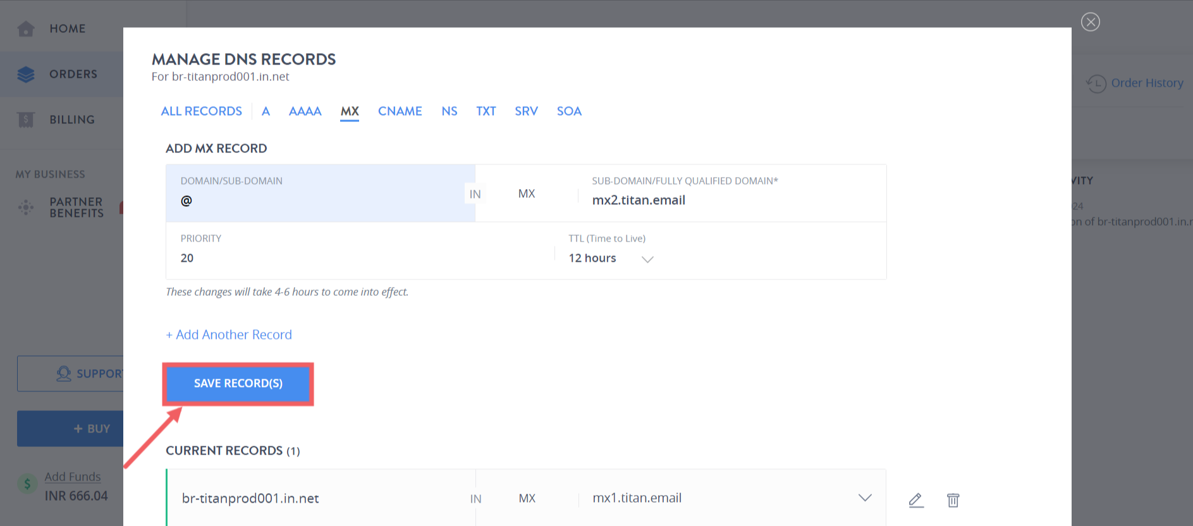Open the ALL RECORDS tab
This screenshot has width=1193, height=526.
(201, 111)
